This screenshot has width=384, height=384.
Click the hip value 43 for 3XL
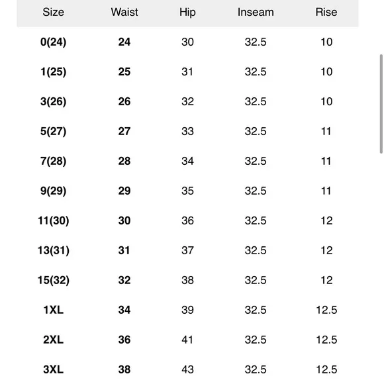(187, 369)
